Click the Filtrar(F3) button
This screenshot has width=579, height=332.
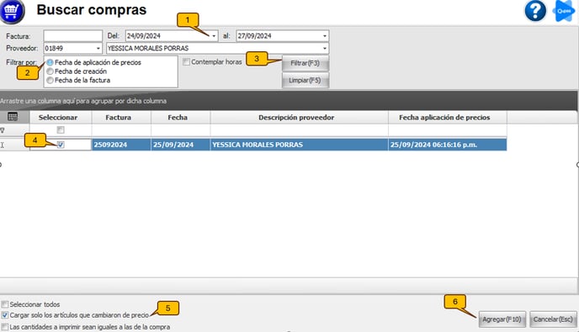pyautogui.click(x=305, y=63)
